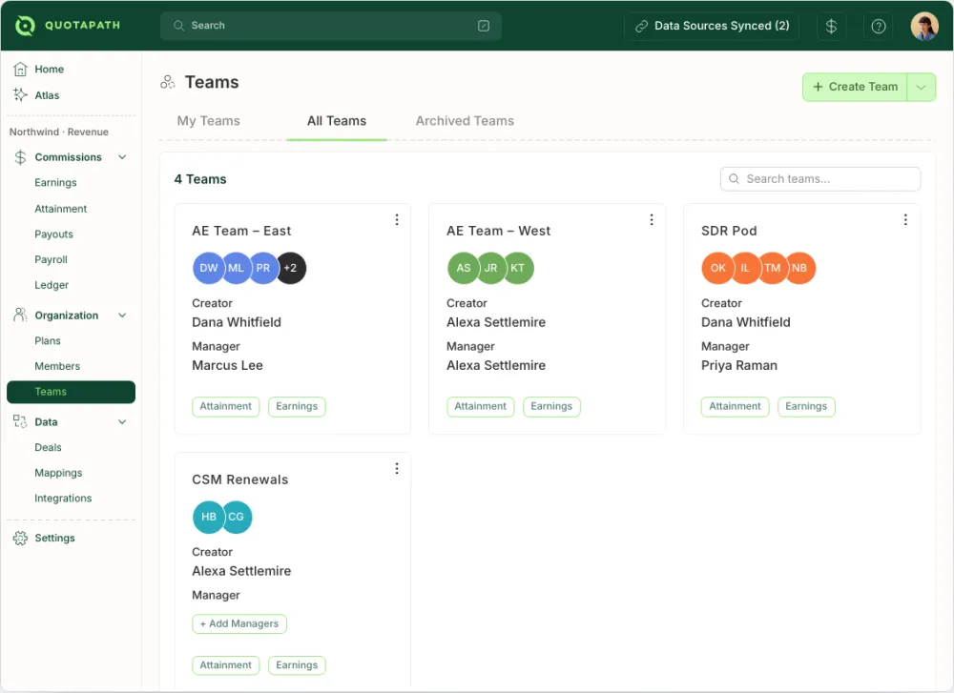Switch to the Archived Teams tab
The height and width of the screenshot is (693, 954).
click(x=465, y=121)
